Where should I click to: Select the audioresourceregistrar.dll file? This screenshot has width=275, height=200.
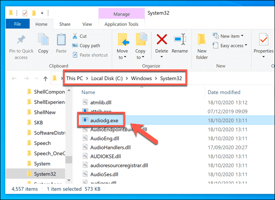click(x=119, y=165)
